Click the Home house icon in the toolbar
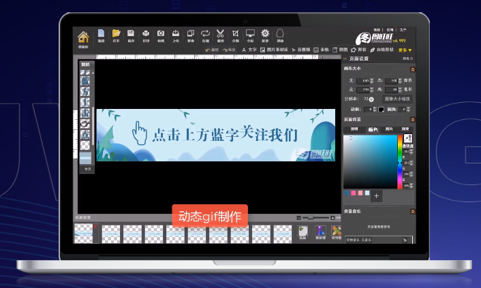Image resolution: width=481 pixels, height=288 pixels. [83, 37]
